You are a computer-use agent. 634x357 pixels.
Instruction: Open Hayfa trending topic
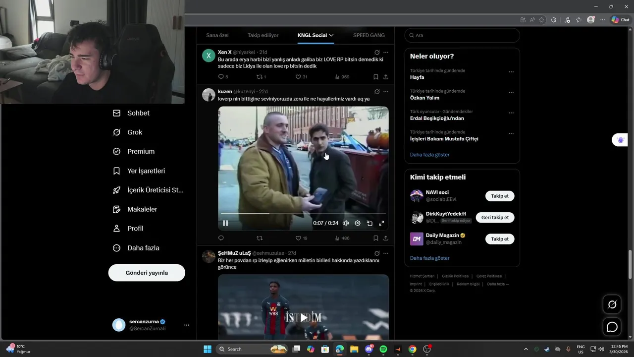(417, 77)
